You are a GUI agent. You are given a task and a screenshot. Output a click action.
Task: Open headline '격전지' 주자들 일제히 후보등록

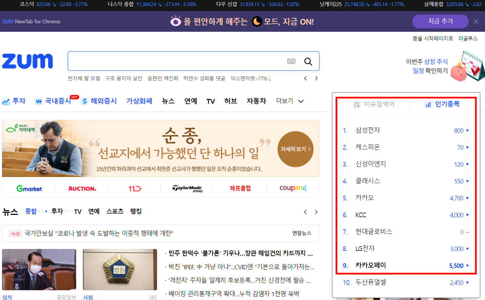click(x=240, y=280)
